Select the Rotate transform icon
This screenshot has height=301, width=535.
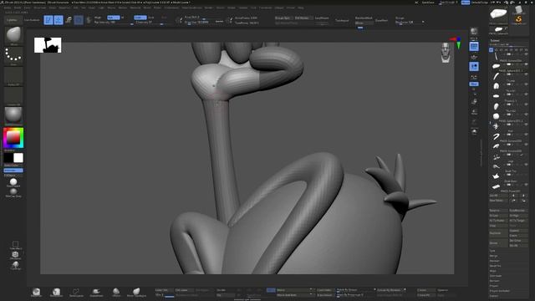click(x=89, y=20)
